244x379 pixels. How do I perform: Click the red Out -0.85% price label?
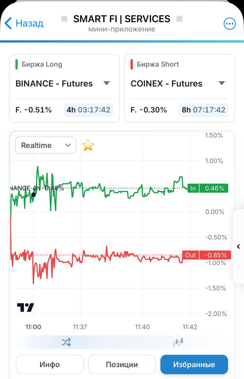pos(207,255)
